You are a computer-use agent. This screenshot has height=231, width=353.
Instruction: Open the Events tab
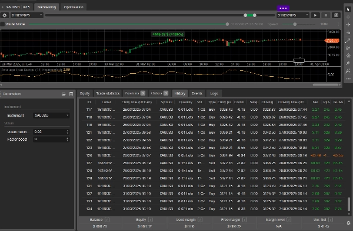tap(197, 94)
